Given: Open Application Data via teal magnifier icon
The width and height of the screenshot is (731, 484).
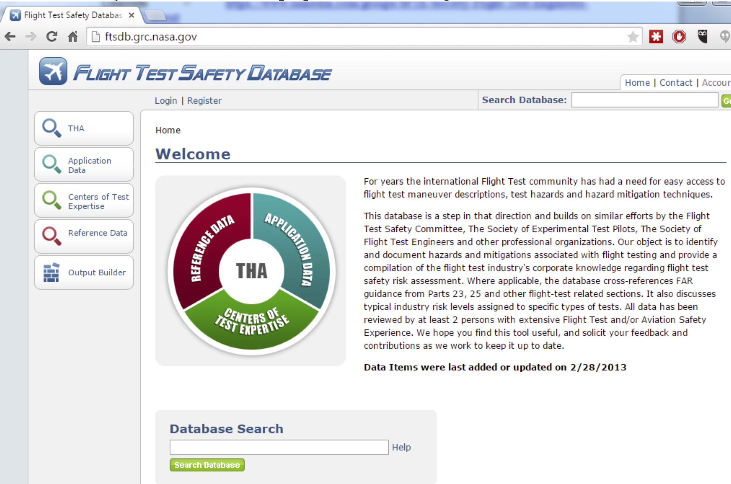Looking at the screenshot, I should (51, 164).
